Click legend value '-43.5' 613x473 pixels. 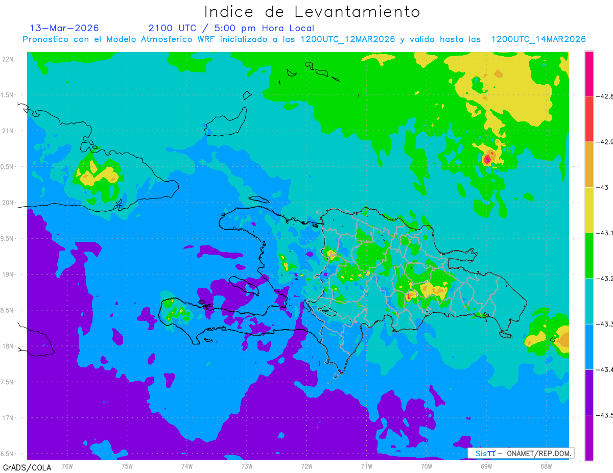[x=605, y=415]
